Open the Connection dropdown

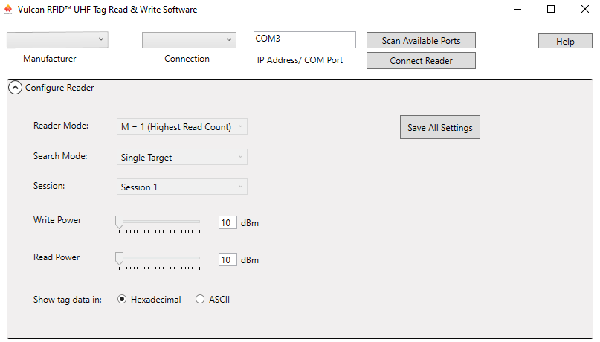point(189,39)
